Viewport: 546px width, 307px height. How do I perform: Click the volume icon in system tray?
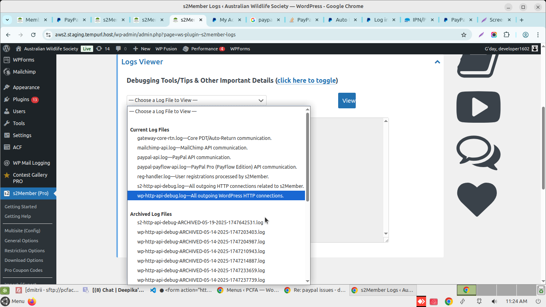494,301
